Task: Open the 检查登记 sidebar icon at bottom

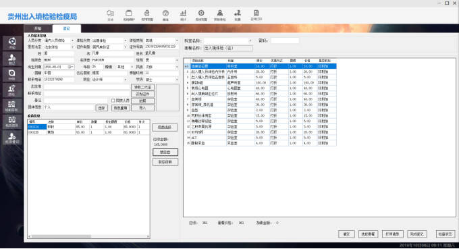Action: (12, 138)
